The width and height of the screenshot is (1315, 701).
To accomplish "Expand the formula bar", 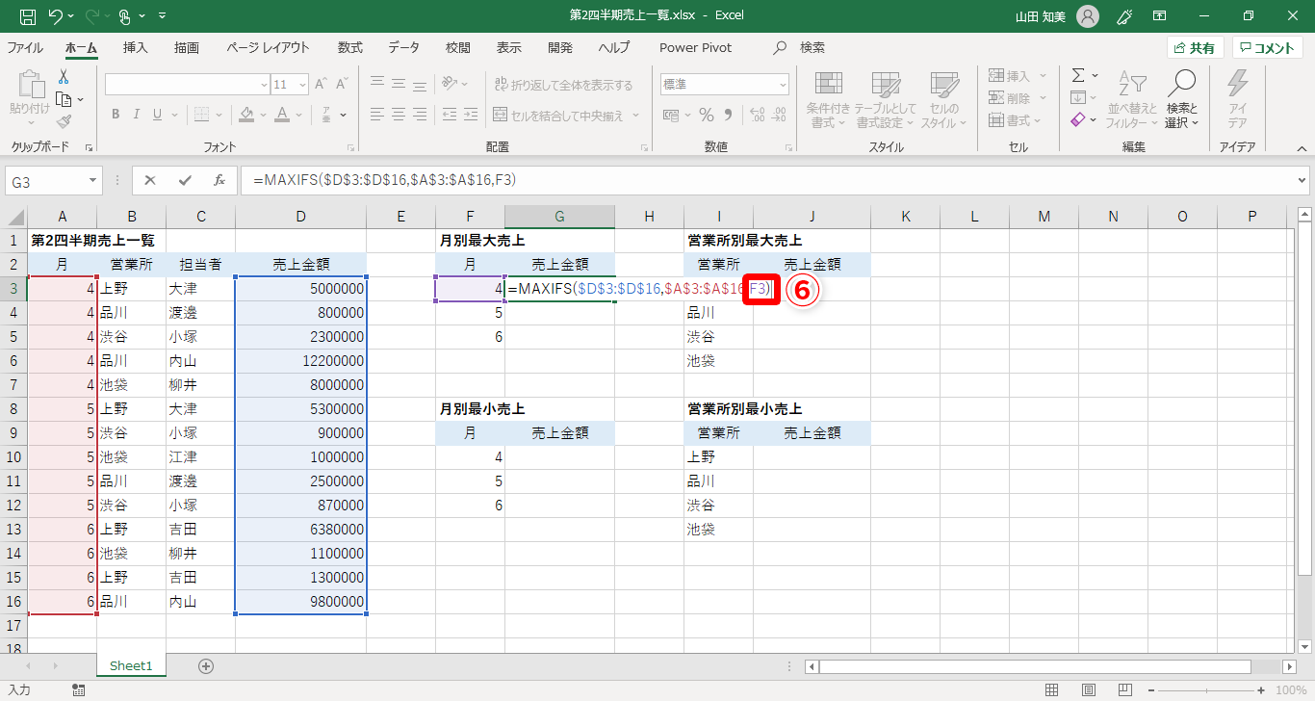I will (1302, 180).
